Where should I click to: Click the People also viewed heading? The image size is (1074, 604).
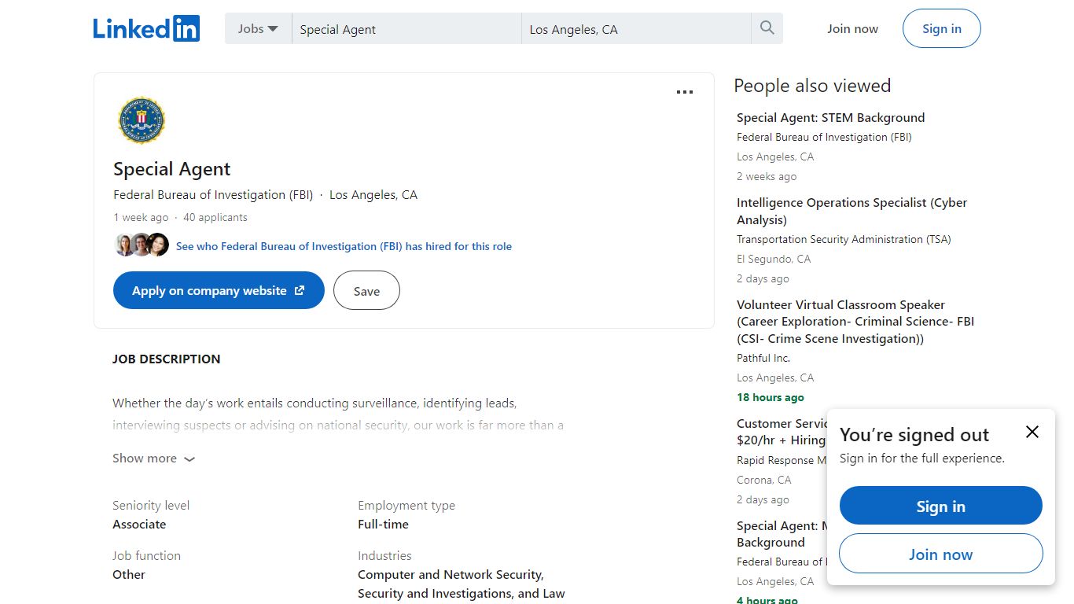point(812,86)
